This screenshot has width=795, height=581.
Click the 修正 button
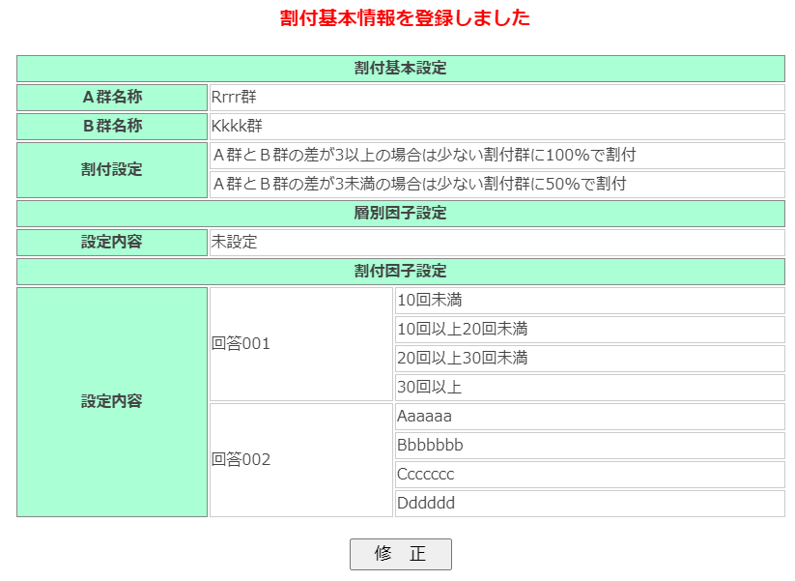click(400, 554)
